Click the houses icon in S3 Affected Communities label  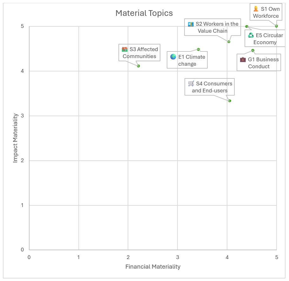click(124, 49)
